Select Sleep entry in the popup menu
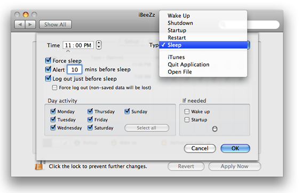This screenshot has width=301, height=193. (x=203, y=45)
